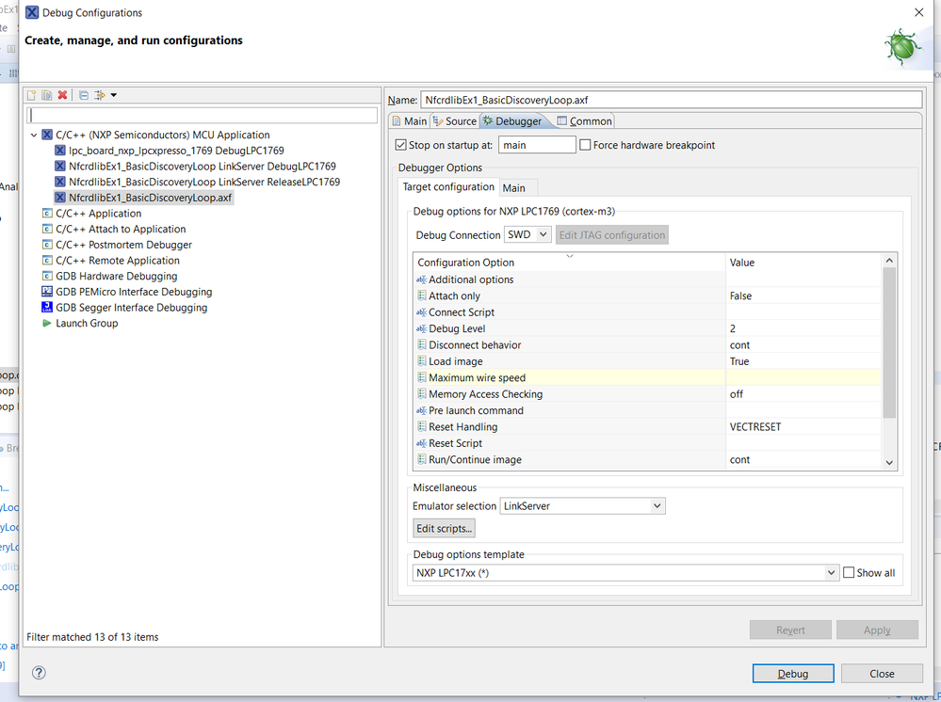941x702 pixels.
Task: Open the Debug Connection SWD dropdown
Action: [527, 235]
